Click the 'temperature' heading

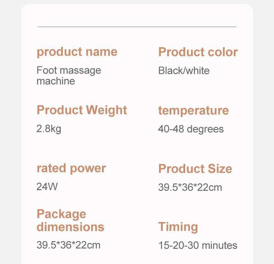pos(194,111)
